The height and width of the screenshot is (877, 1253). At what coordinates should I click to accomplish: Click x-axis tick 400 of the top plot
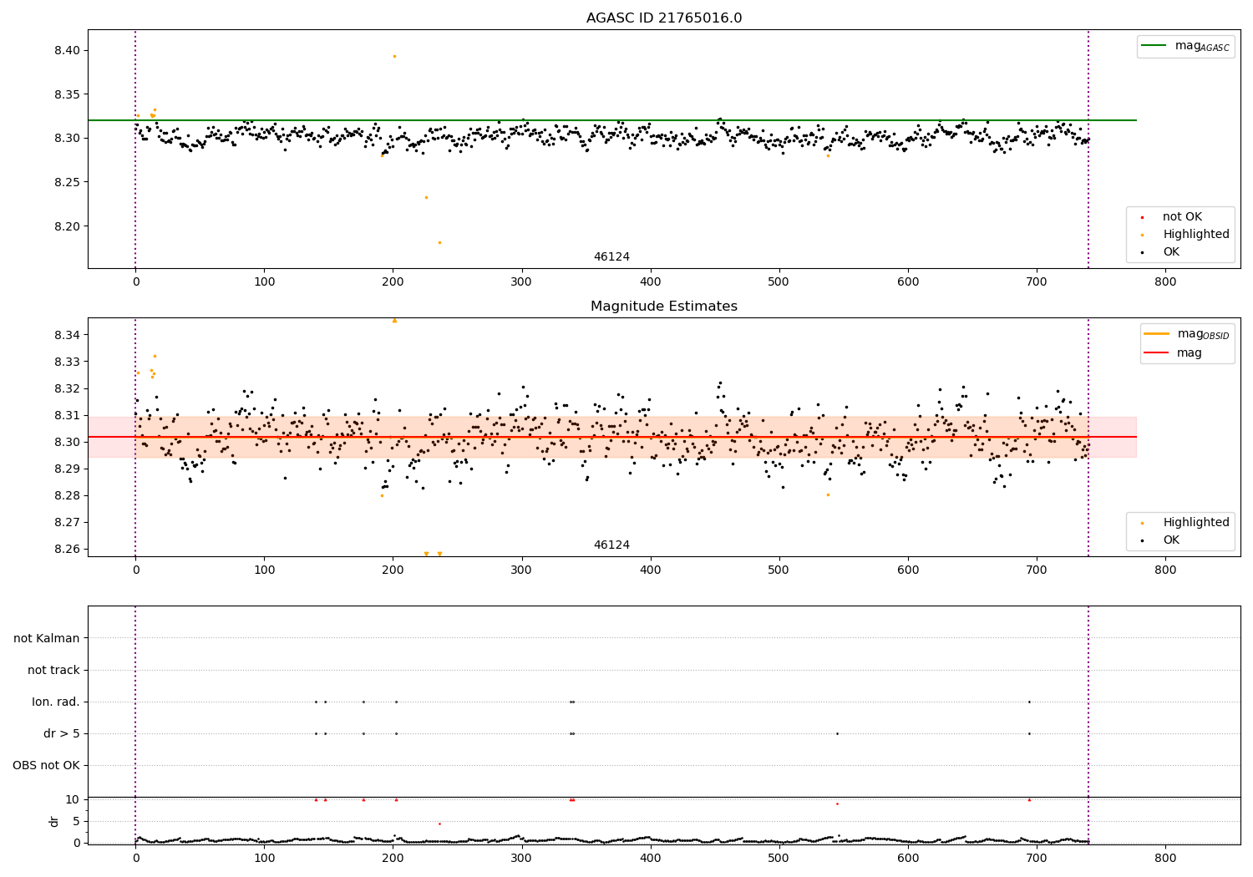point(650,282)
